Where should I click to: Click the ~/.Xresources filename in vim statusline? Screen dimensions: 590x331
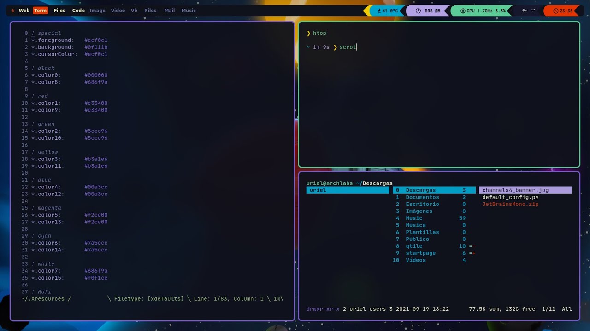pos(43,299)
